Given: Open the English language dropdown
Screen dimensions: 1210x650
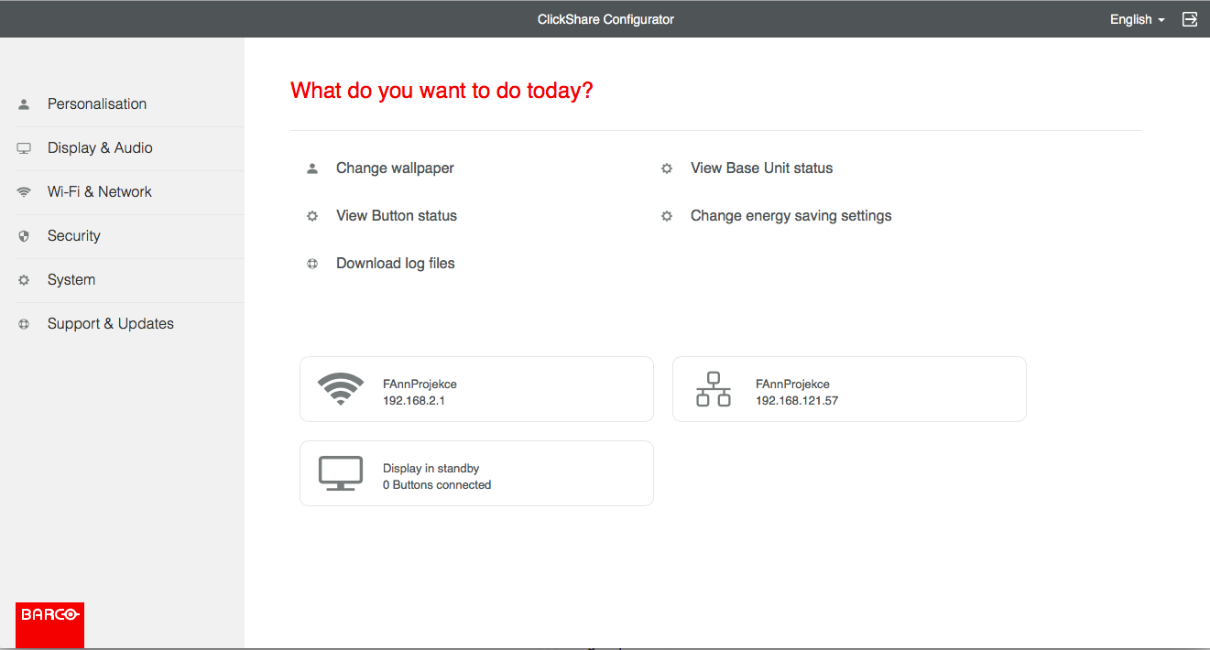Looking at the screenshot, I should pos(1137,19).
